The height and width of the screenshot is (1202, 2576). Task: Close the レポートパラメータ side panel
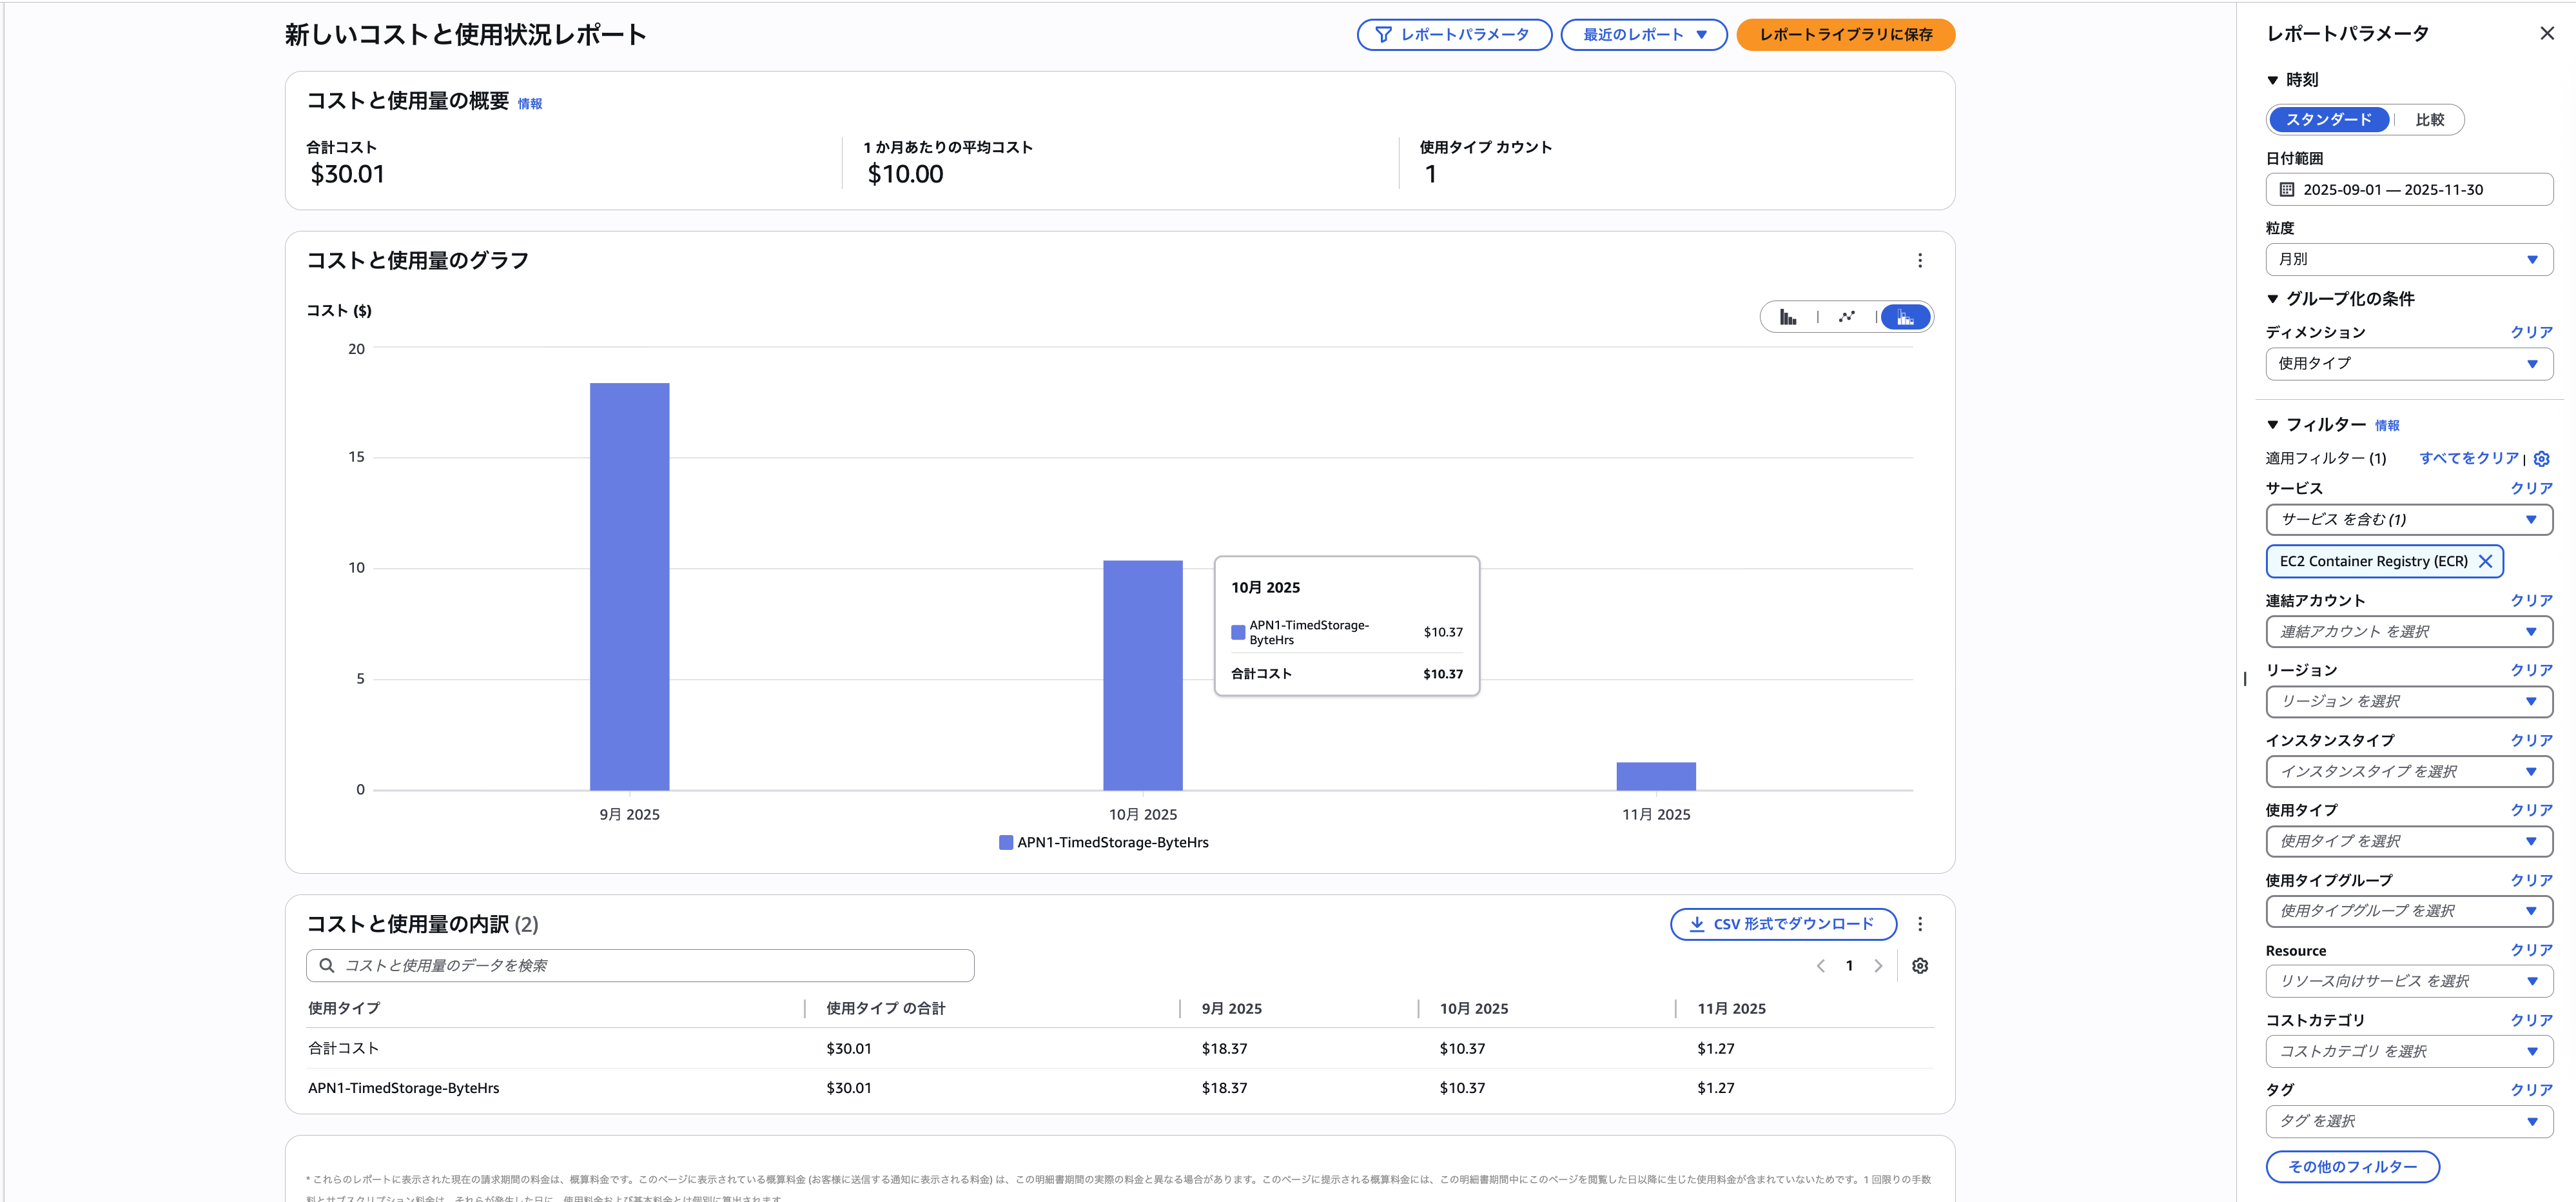point(2546,34)
